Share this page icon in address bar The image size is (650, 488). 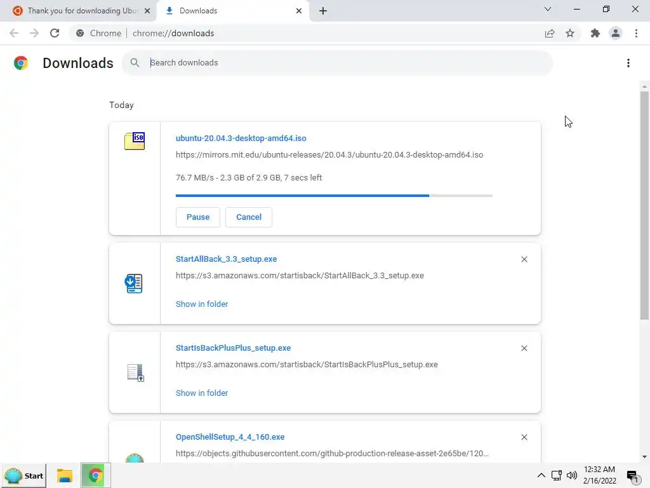pos(550,33)
